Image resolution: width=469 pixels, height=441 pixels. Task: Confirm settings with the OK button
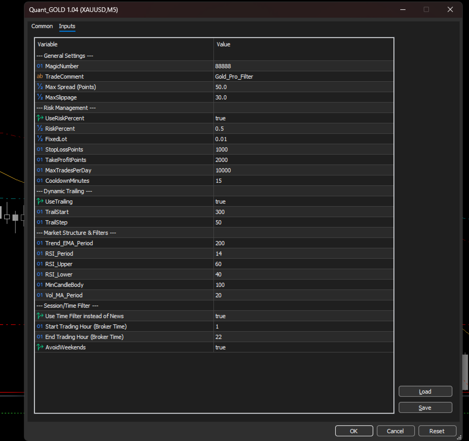click(354, 431)
